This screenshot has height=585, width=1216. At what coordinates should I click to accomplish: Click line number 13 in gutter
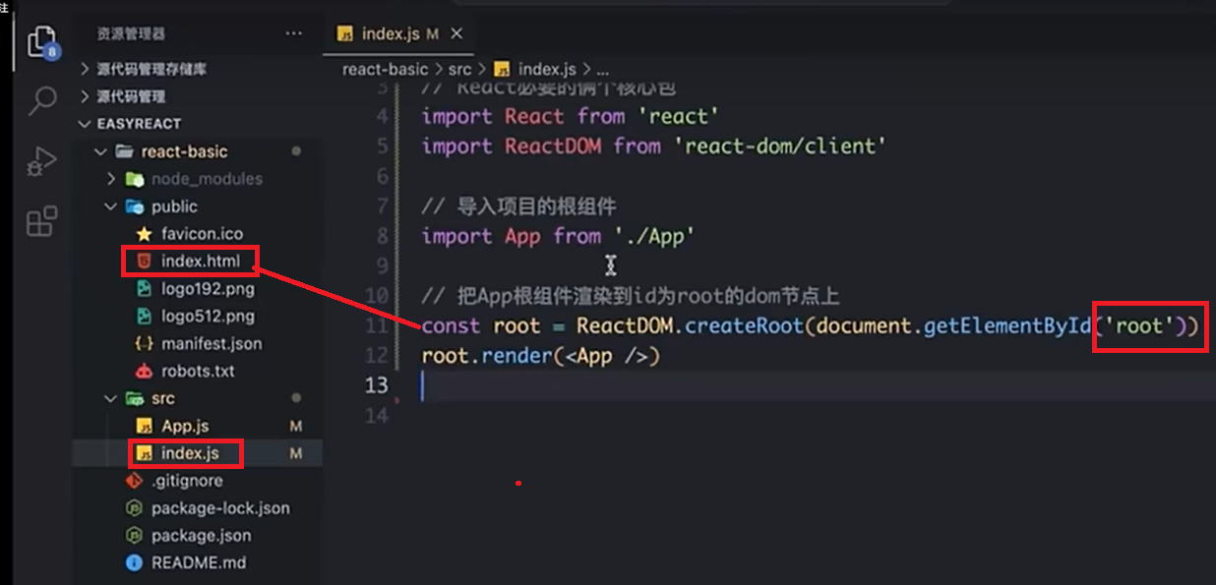[377, 385]
